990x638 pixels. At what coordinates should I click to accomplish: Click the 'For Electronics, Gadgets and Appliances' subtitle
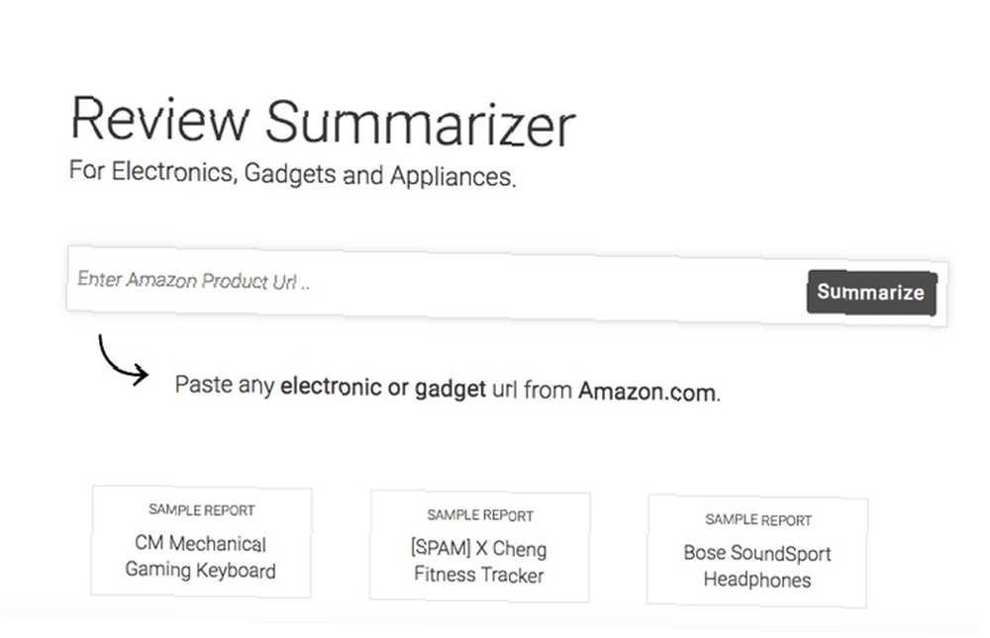(x=292, y=173)
